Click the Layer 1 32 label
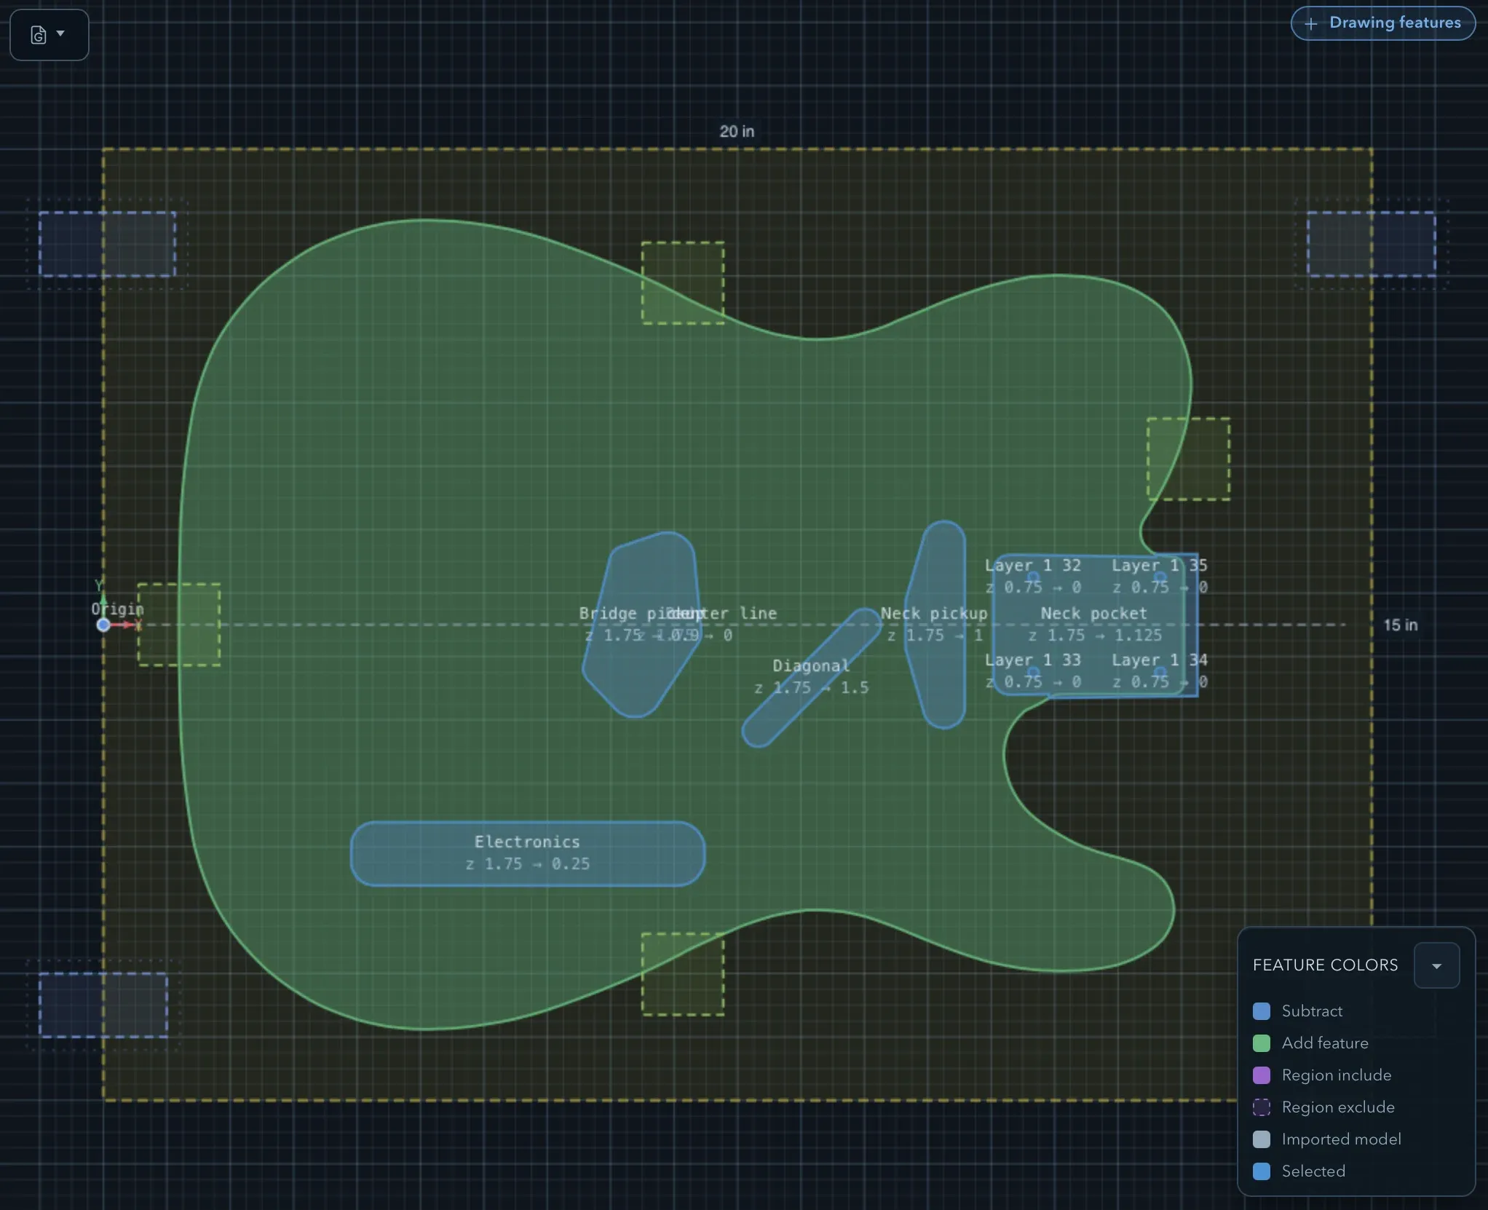 (1032, 565)
